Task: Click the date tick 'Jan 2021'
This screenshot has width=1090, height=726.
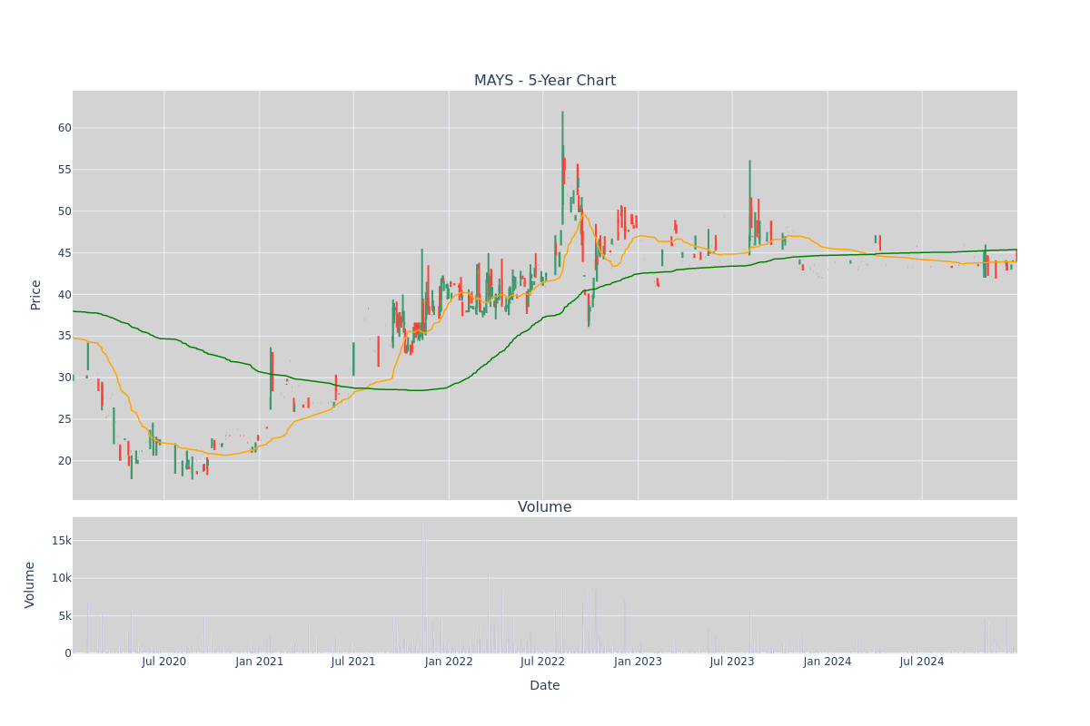Action: click(260, 662)
